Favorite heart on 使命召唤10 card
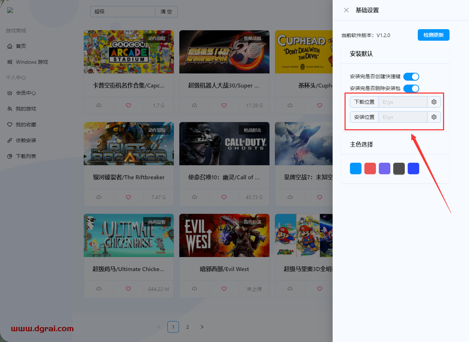This screenshot has width=469, height=342. [224, 197]
